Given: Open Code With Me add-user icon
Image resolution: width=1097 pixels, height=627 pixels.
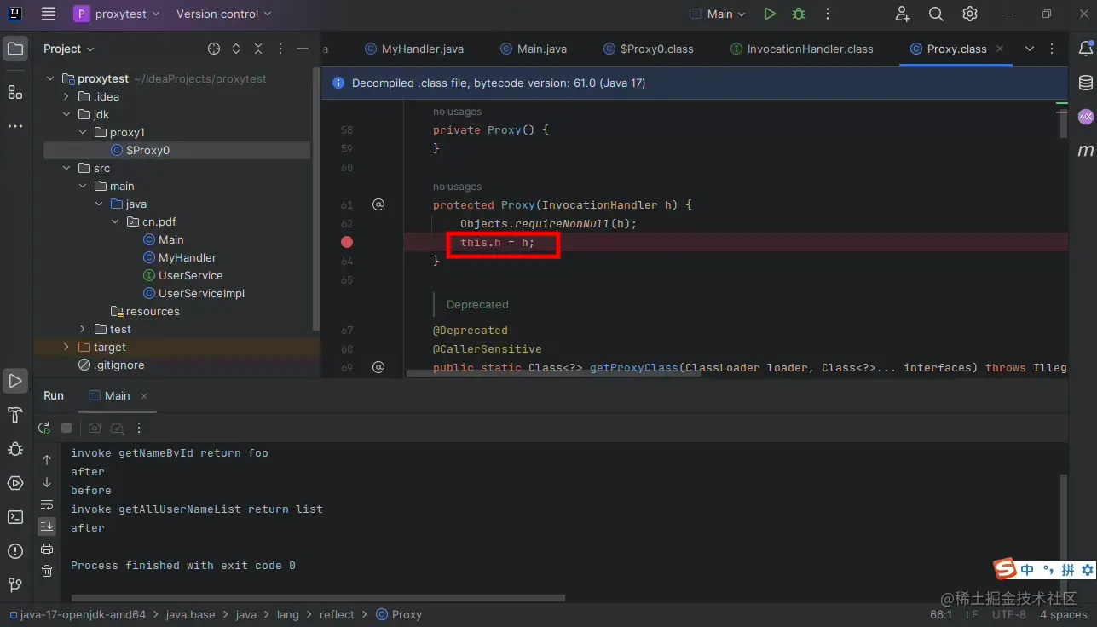Looking at the screenshot, I should 903,14.
